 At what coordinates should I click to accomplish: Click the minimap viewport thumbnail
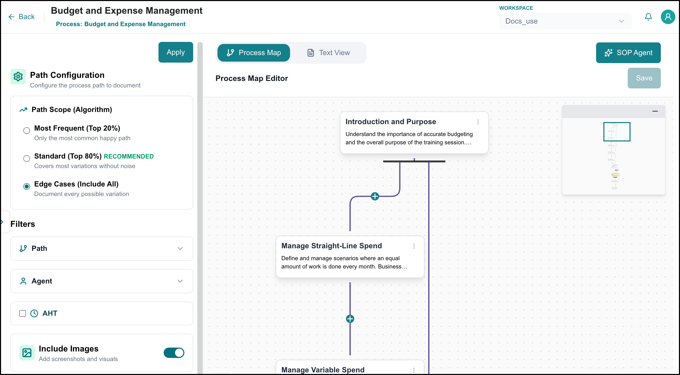pos(617,132)
